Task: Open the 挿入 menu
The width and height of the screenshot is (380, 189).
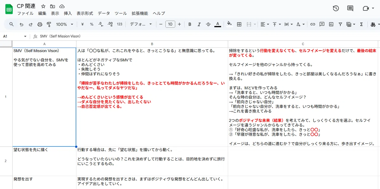Action: click(x=68, y=14)
